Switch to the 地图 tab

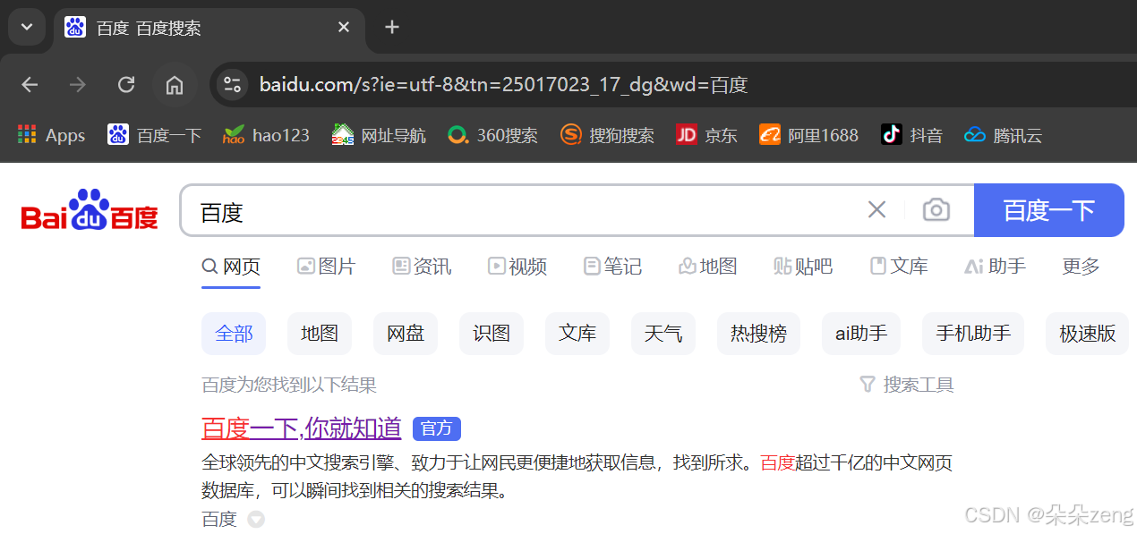click(708, 267)
